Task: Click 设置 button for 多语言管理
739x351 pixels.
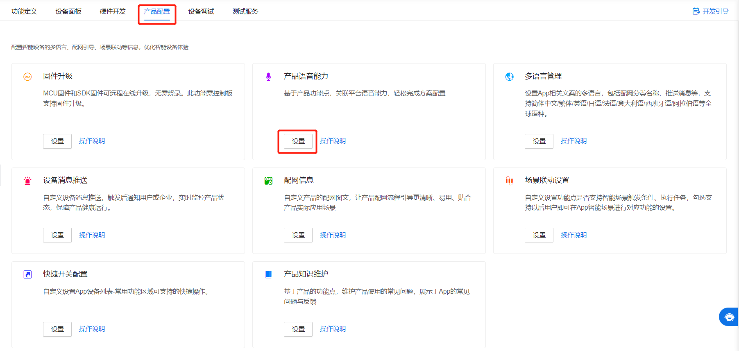Action: tap(539, 141)
